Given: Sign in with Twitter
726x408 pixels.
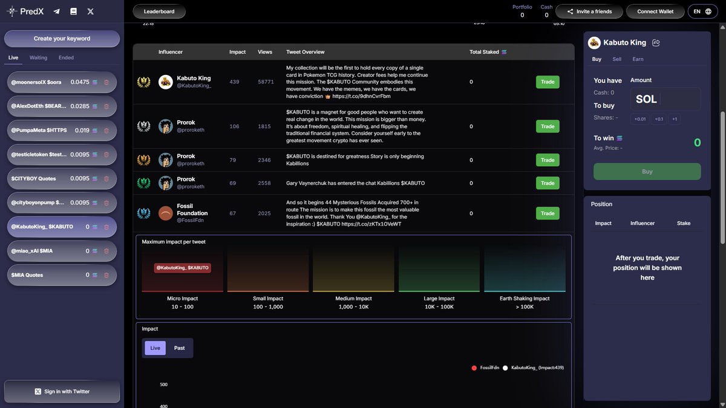Looking at the screenshot, I should pyautogui.click(x=62, y=392).
